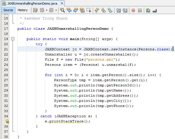Switch to the Source view tab
The height and width of the screenshot is (139, 175).
(8, 10)
